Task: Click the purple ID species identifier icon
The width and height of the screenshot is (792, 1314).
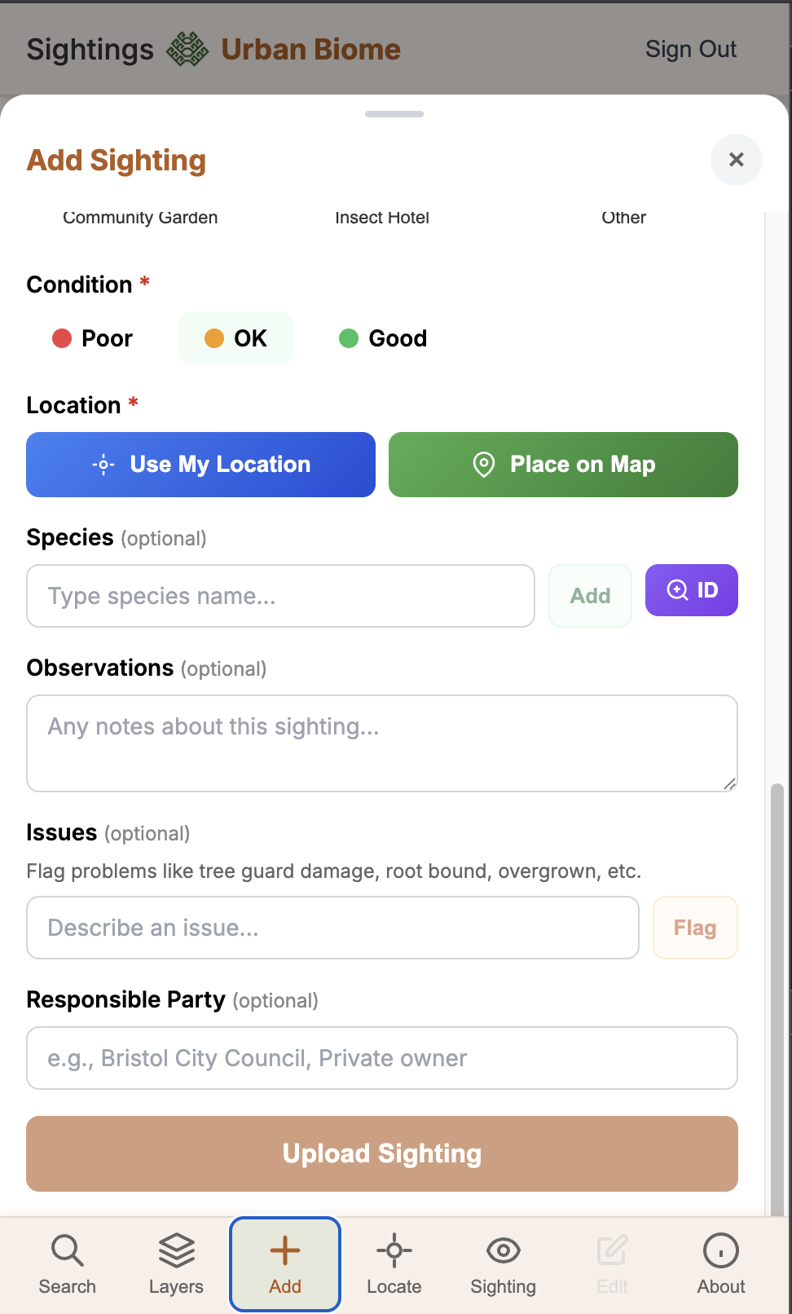Action: click(x=691, y=589)
